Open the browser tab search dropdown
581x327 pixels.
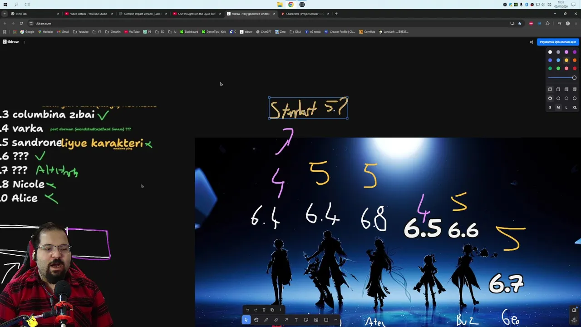4,14
